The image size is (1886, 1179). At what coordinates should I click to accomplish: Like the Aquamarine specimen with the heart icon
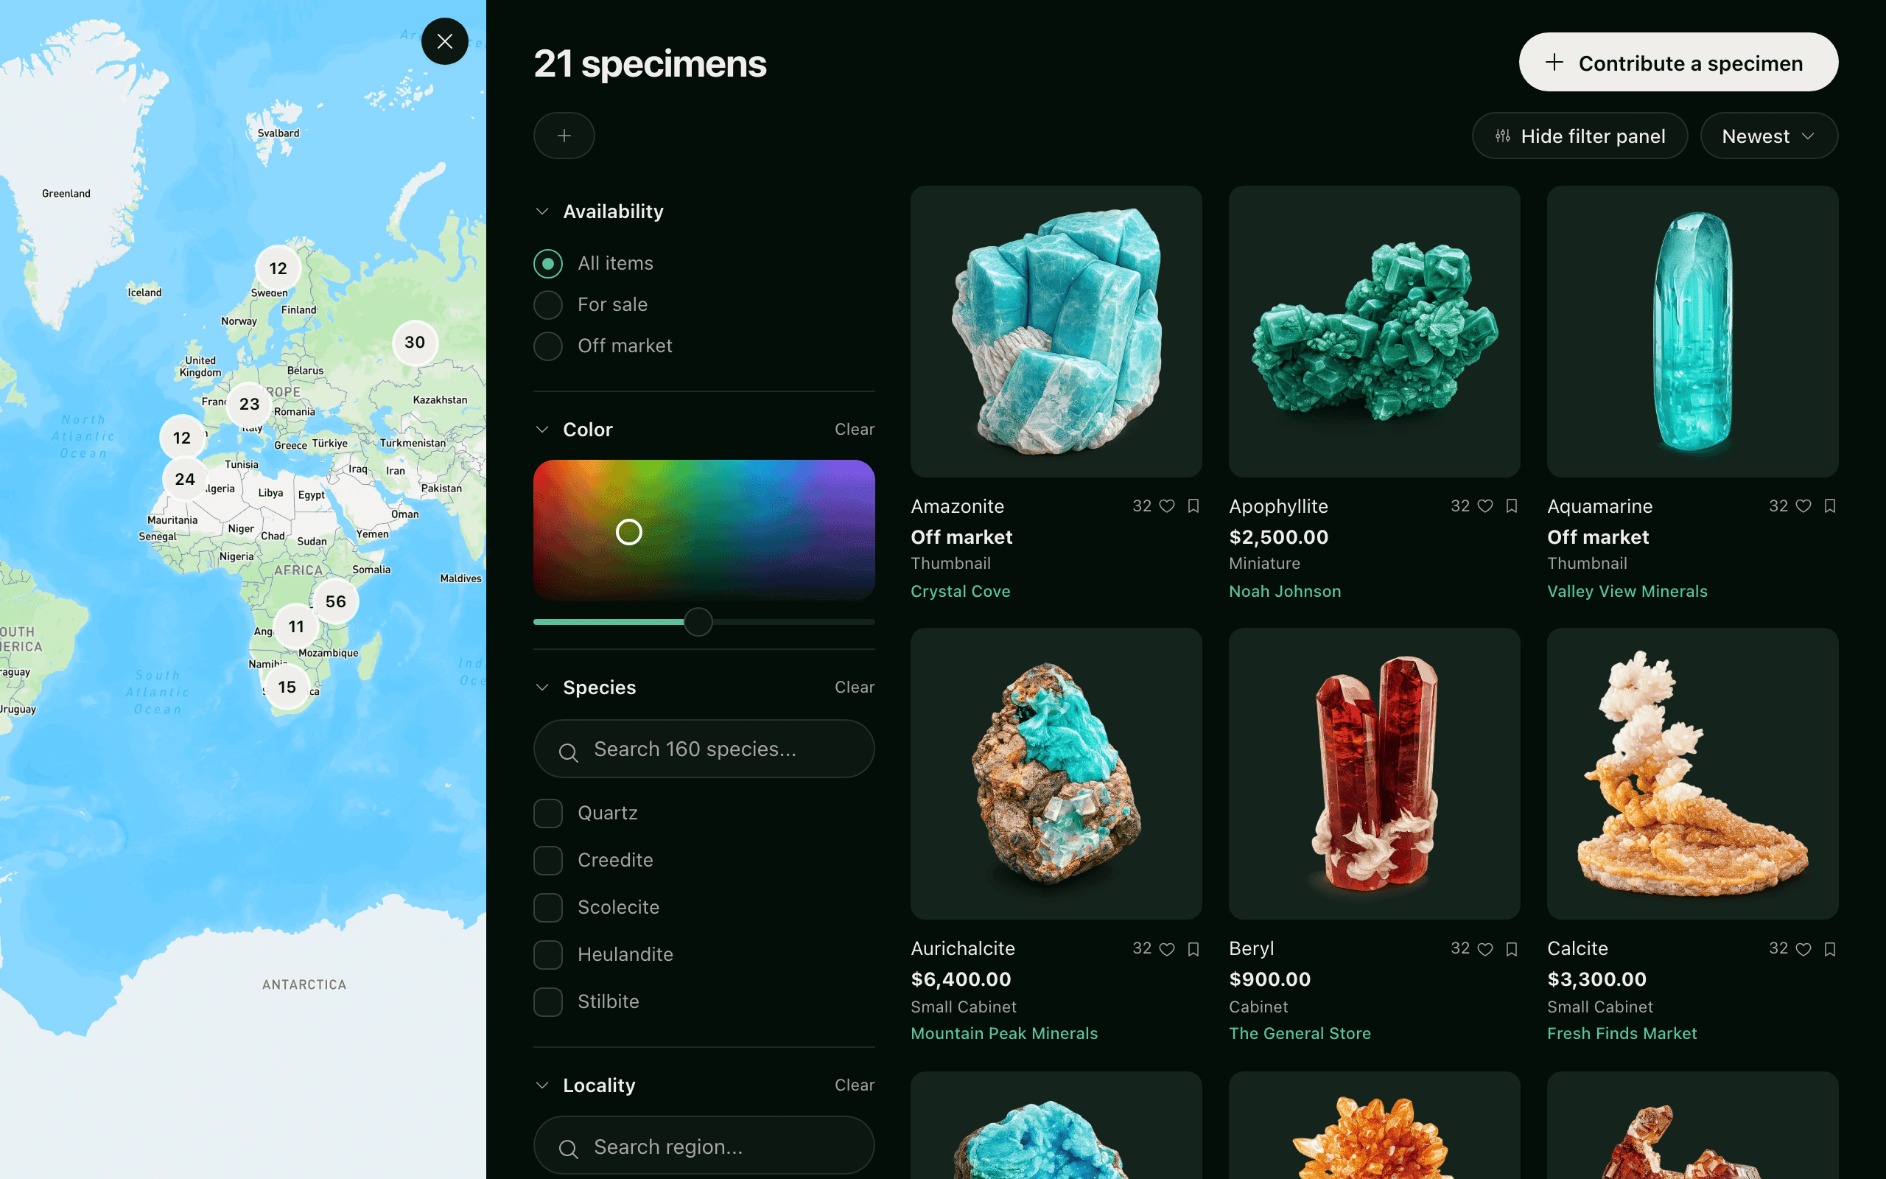pyautogui.click(x=1803, y=506)
